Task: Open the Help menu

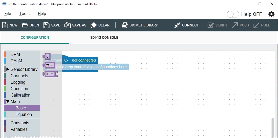Action: (x=42, y=14)
